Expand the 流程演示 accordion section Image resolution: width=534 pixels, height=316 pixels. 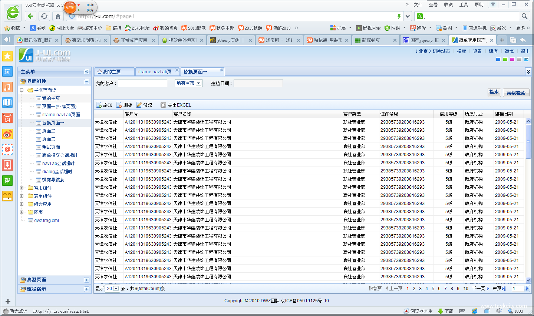86,289
